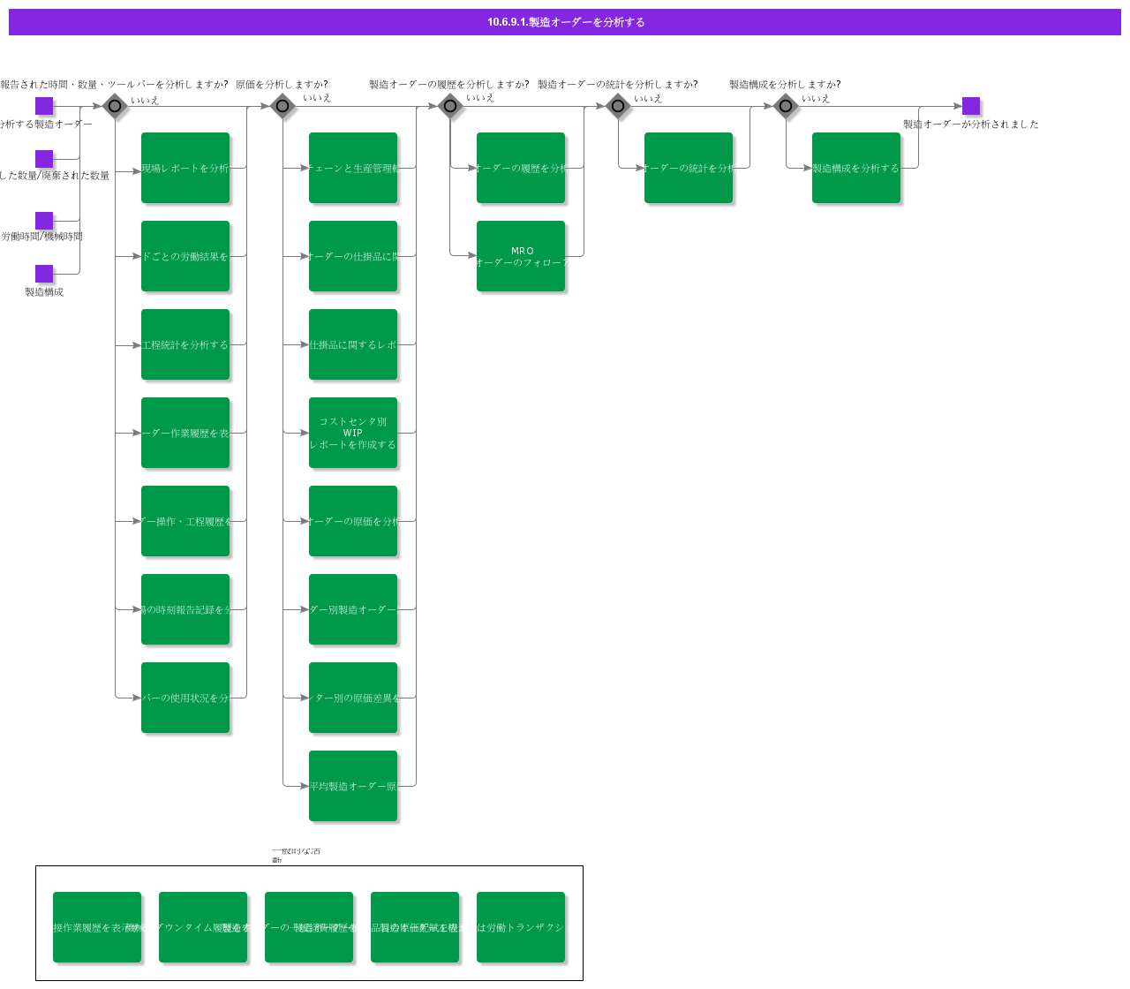This screenshot has height=989, width=1130.
Task: Open the activity 平均製造オーダー原
Action: (x=353, y=786)
